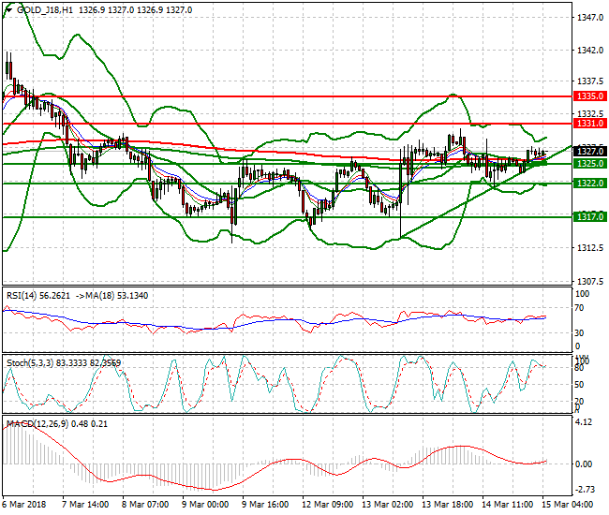Click the 1312.5 price scale value

590,247
